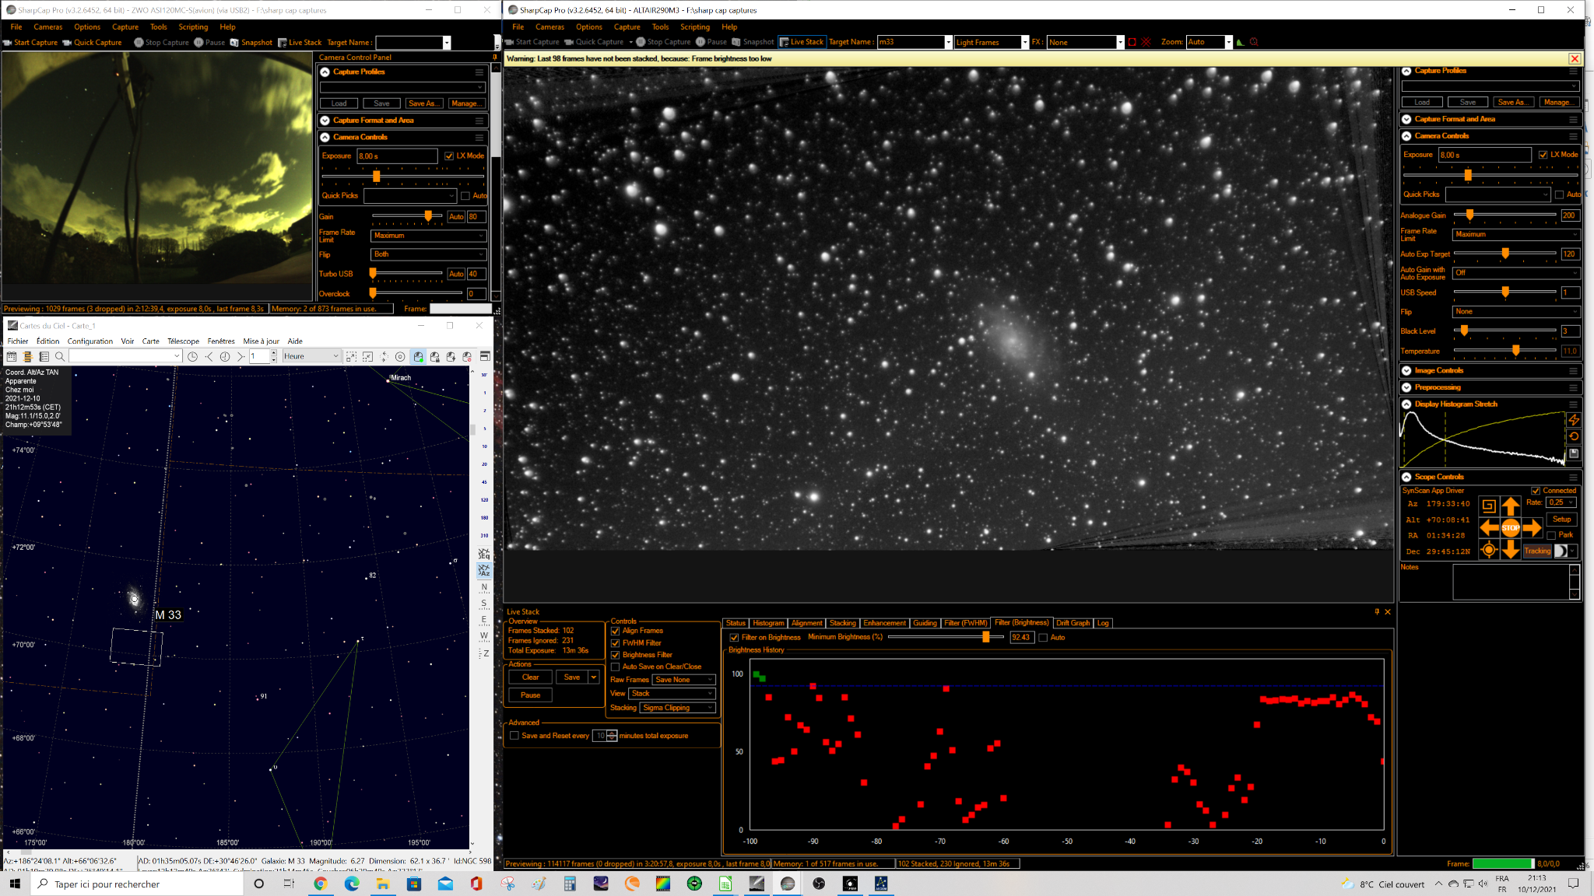Step time backward in Cartes du Ciel
This screenshot has height=896, width=1594.
coord(209,356)
